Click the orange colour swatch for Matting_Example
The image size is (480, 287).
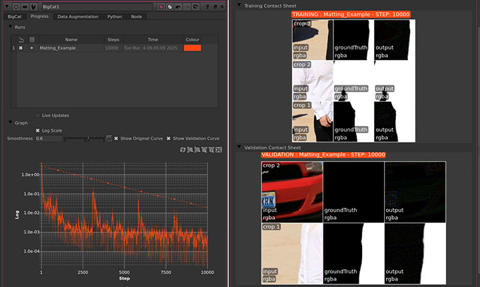[192, 48]
